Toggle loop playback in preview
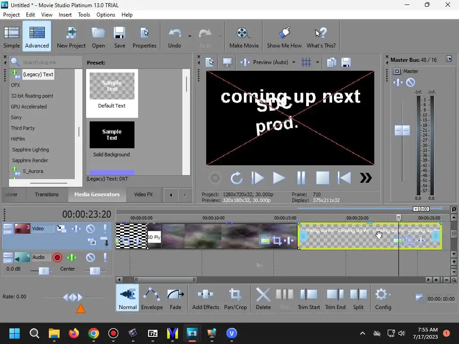459x344 pixels. pyautogui.click(x=236, y=178)
